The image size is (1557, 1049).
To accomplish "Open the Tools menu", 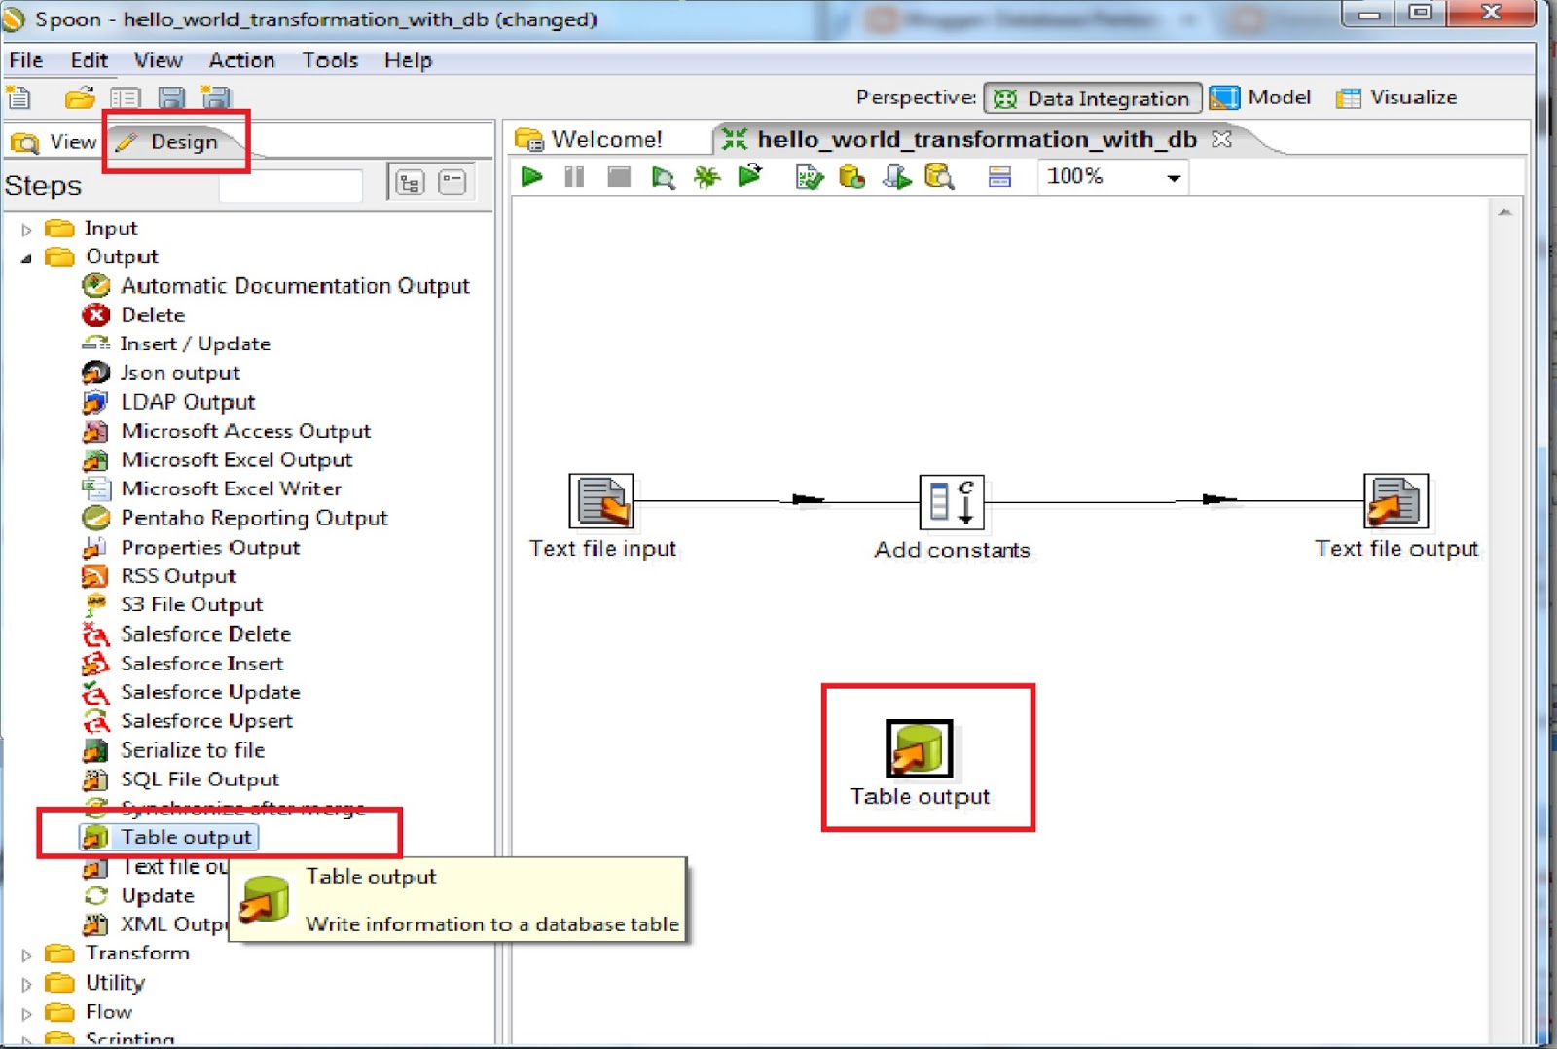I will (x=329, y=60).
